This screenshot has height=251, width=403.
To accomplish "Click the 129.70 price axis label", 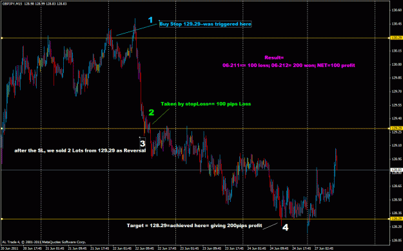I will click(397, 91).
